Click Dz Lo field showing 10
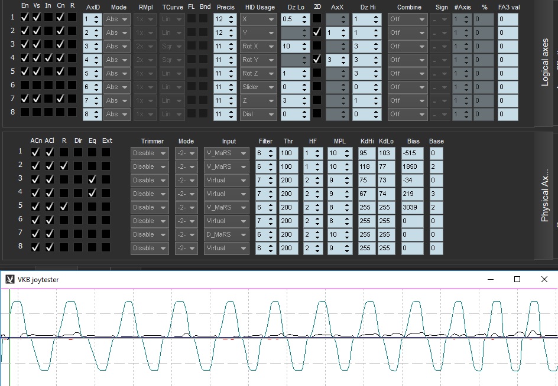This screenshot has height=386, width=558. point(295,46)
